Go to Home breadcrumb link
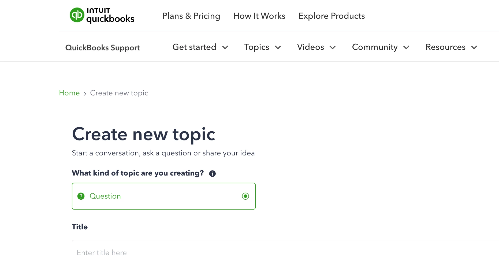 point(69,93)
